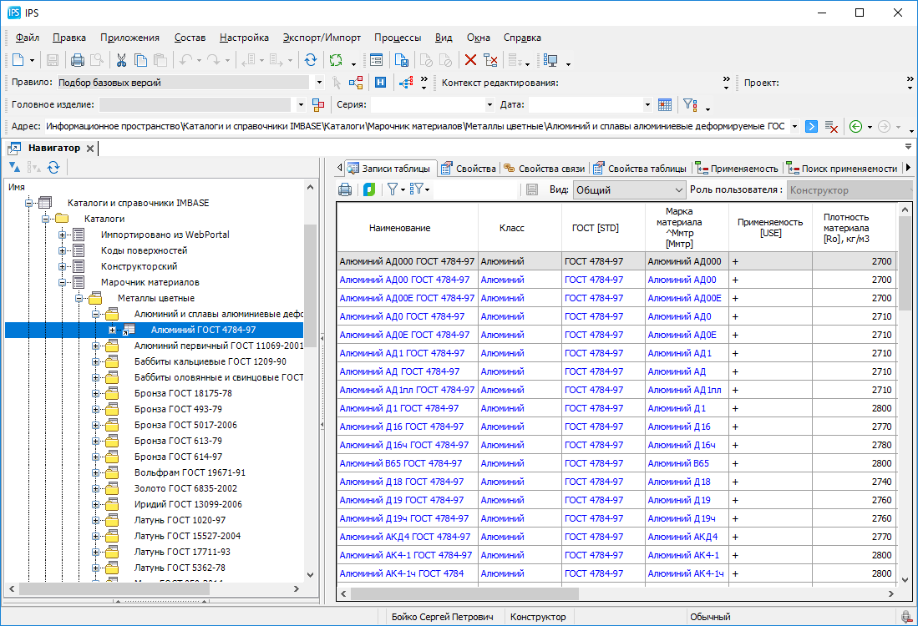Open the Вид dropdown showing Общий

click(x=677, y=189)
